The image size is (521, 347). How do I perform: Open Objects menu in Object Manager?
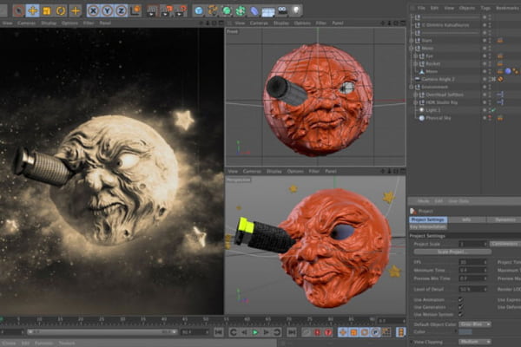pos(467,8)
